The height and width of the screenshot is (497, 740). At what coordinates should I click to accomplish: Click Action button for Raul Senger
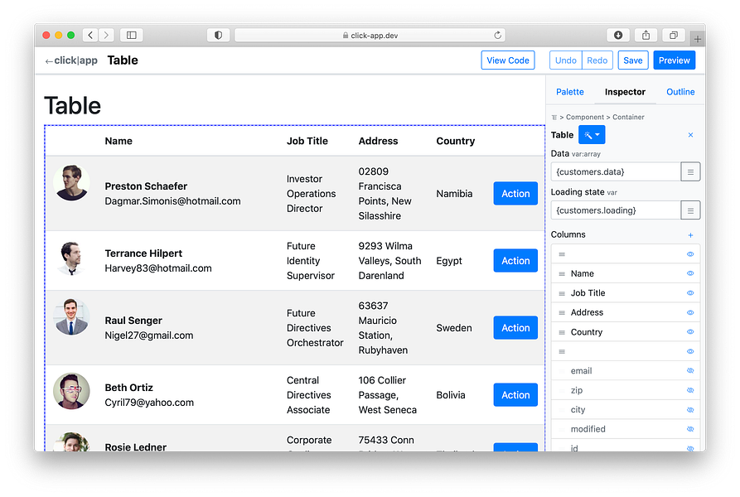[515, 328]
